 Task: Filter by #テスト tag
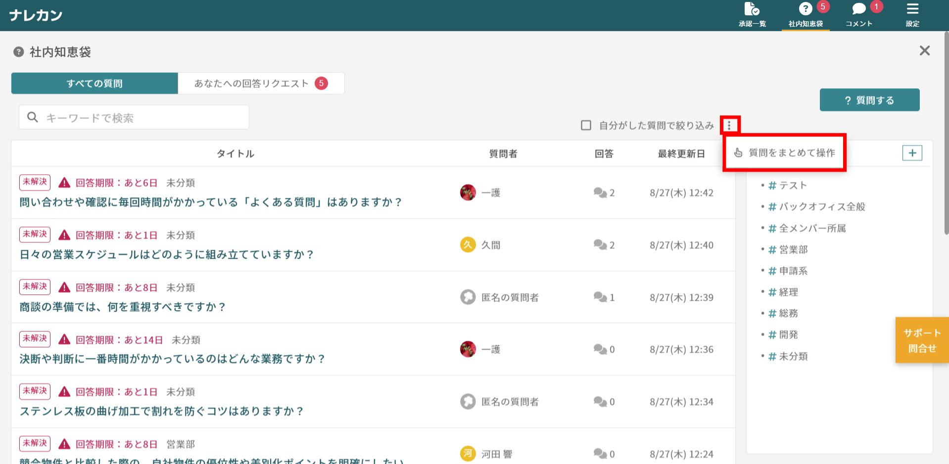[x=787, y=186]
